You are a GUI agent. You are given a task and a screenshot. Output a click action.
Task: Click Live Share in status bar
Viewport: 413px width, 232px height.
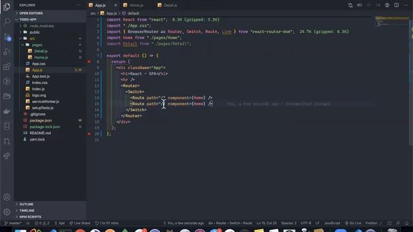point(80,223)
